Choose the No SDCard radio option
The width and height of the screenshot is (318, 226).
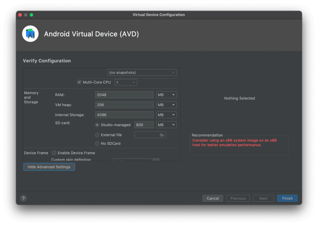(97, 144)
